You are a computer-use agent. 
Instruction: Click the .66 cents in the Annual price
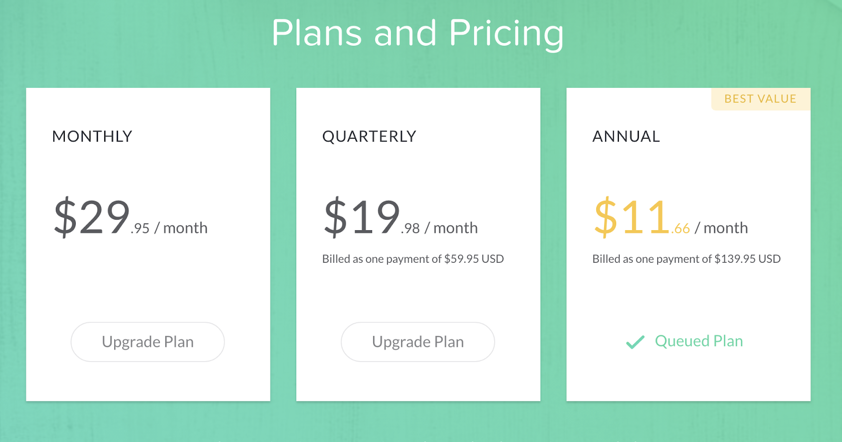(680, 229)
